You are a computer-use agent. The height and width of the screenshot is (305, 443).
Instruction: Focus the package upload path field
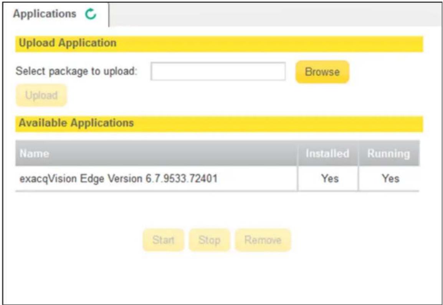[x=218, y=71]
